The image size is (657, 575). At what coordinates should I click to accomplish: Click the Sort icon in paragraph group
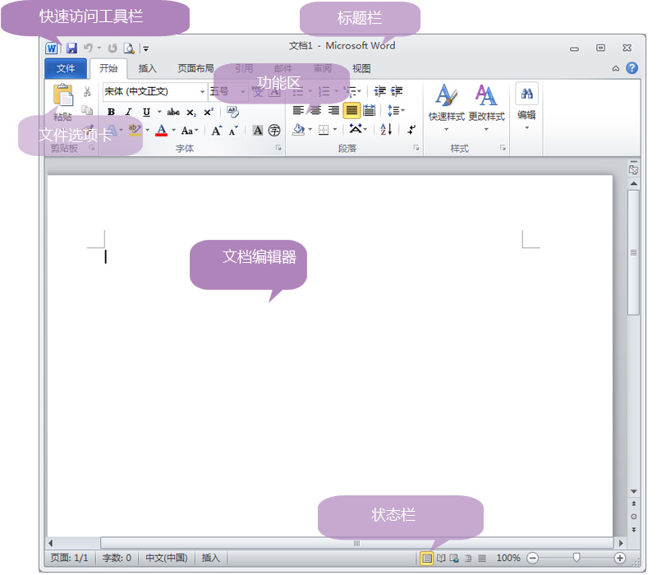click(x=385, y=130)
